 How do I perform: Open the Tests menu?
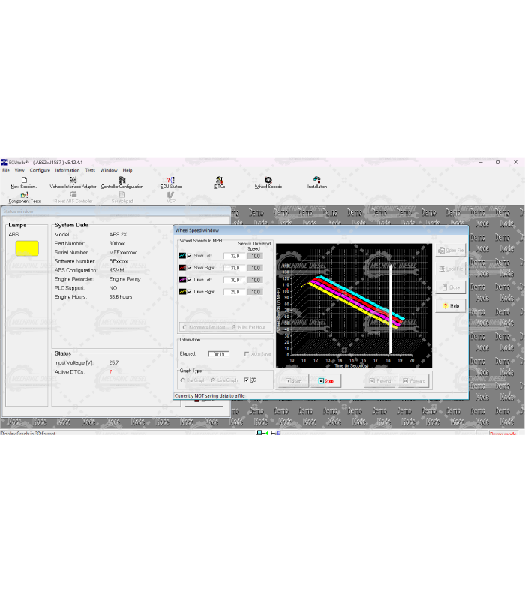(x=90, y=170)
